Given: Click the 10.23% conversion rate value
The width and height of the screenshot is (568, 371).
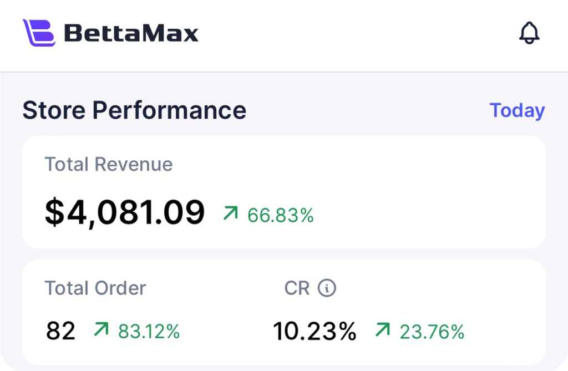Looking at the screenshot, I should pyautogui.click(x=315, y=331).
